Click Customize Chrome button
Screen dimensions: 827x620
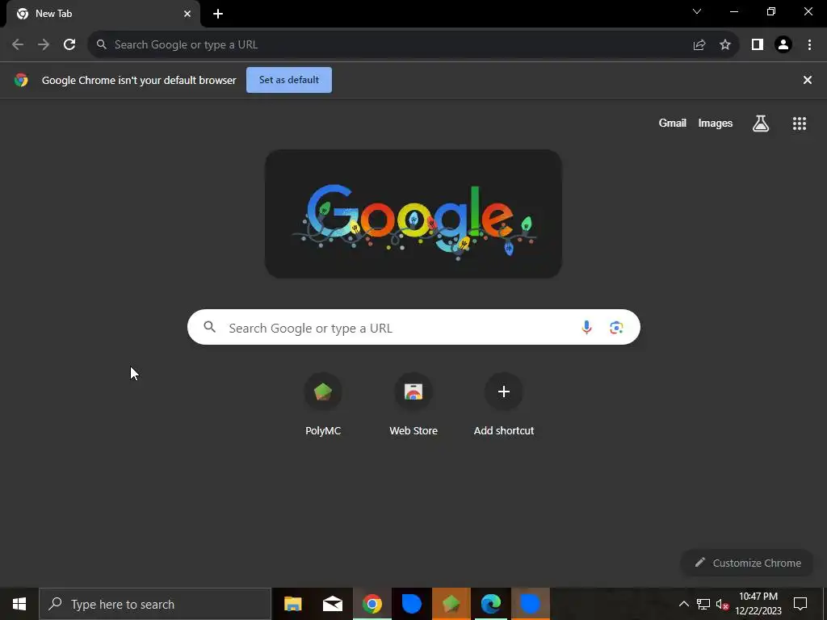(x=748, y=563)
